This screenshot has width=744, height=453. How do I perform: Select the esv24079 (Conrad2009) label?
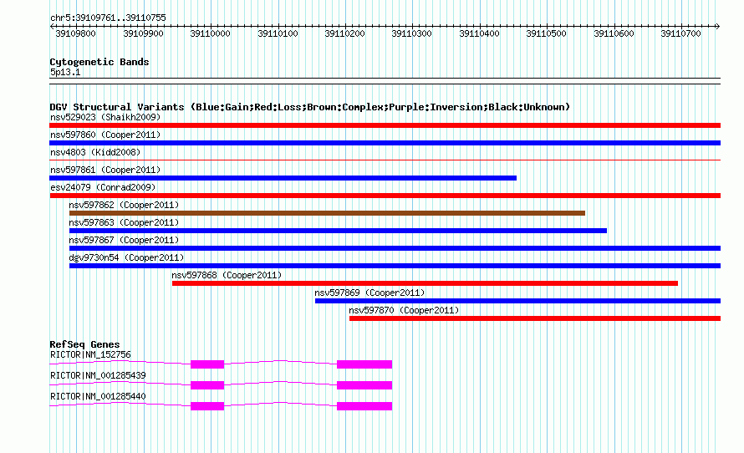coord(103,187)
